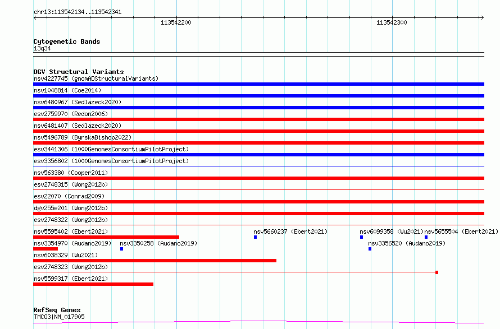Click small blue marker under nsv3350258
This screenshot has width=500, height=329.
coord(121,249)
